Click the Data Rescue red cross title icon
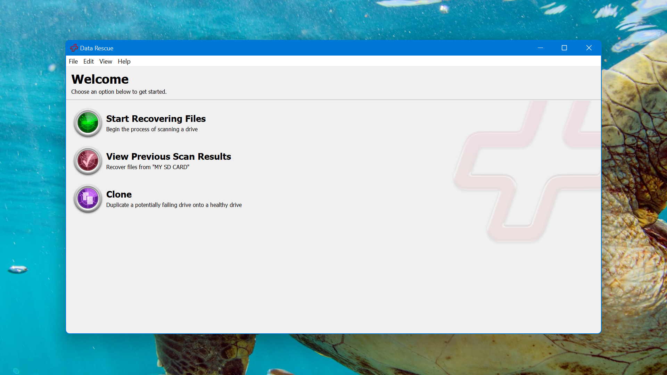This screenshot has width=667, height=375. click(74, 48)
